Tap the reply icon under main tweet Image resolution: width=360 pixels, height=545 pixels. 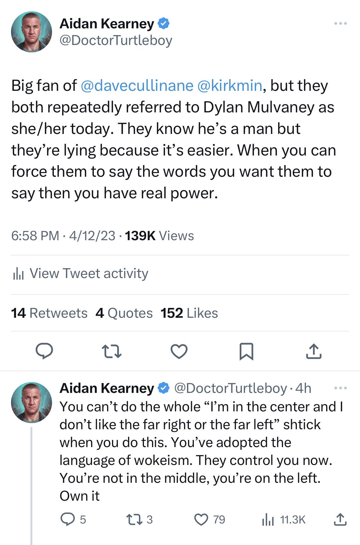coord(45,351)
